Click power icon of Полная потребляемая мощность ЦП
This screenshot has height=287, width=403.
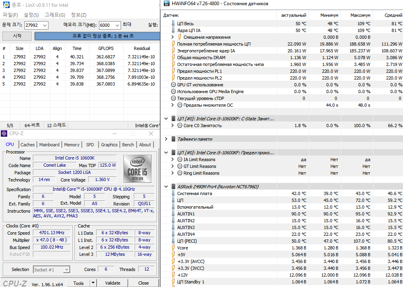(173, 44)
